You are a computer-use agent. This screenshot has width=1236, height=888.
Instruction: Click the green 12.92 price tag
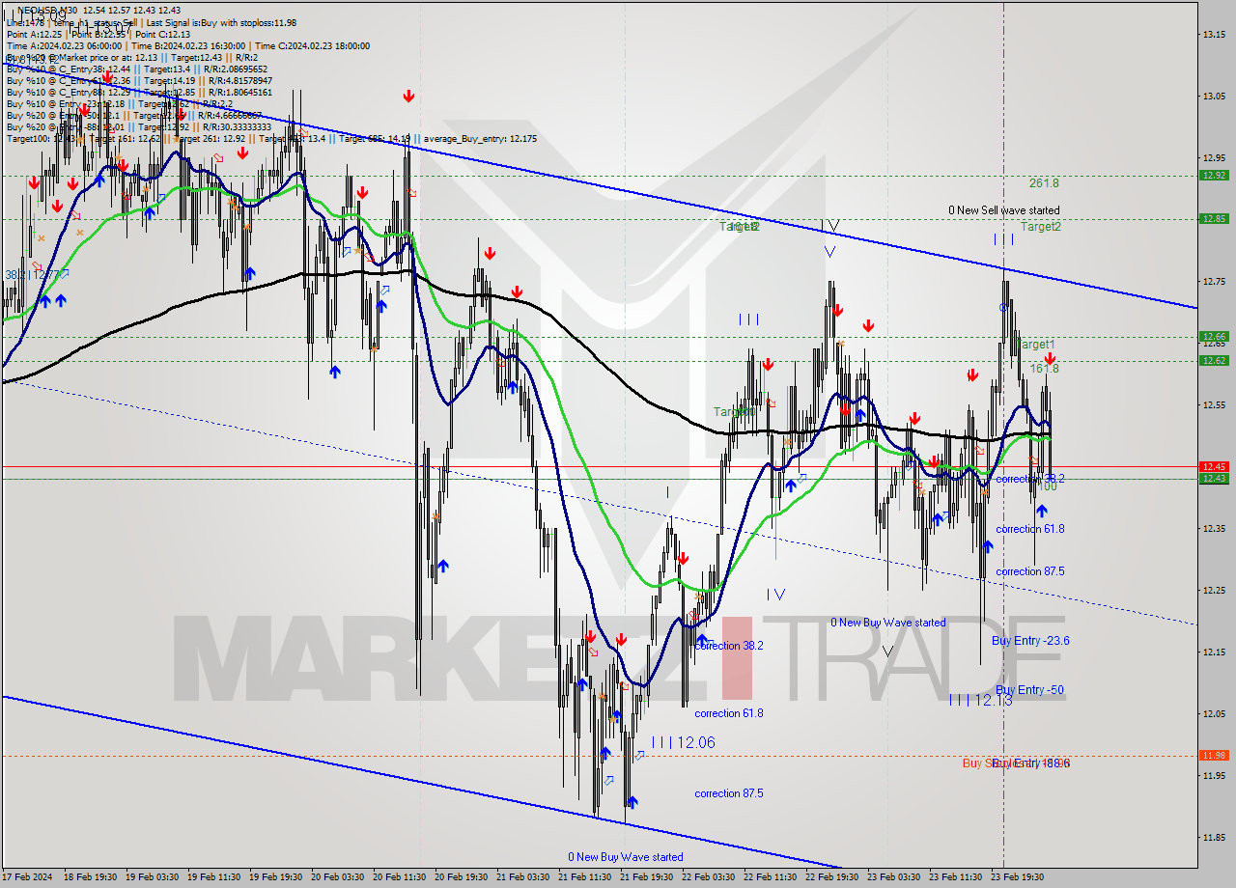1214,176
